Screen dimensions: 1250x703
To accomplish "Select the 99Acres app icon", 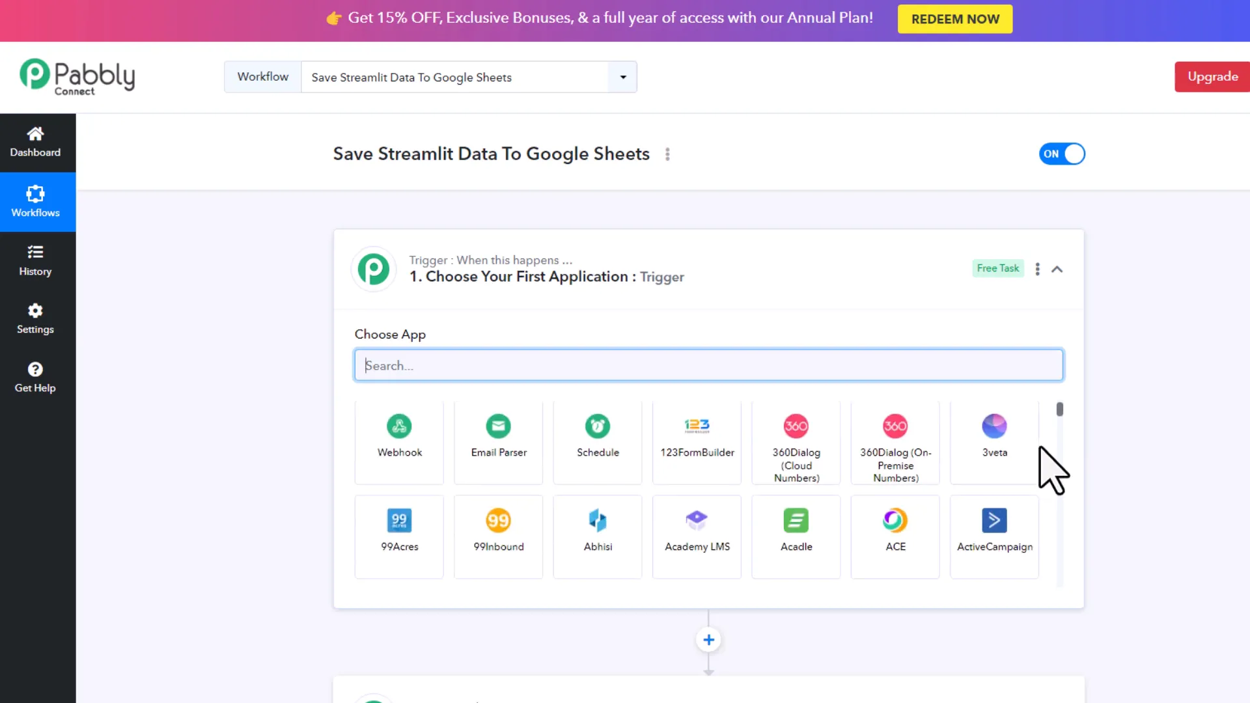I will 398,534.
